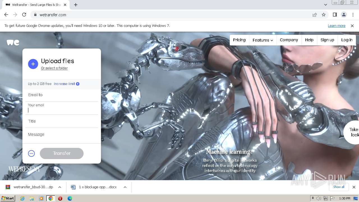Go back with browser back arrow
This screenshot has height=202, width=359.
[6, 15]
